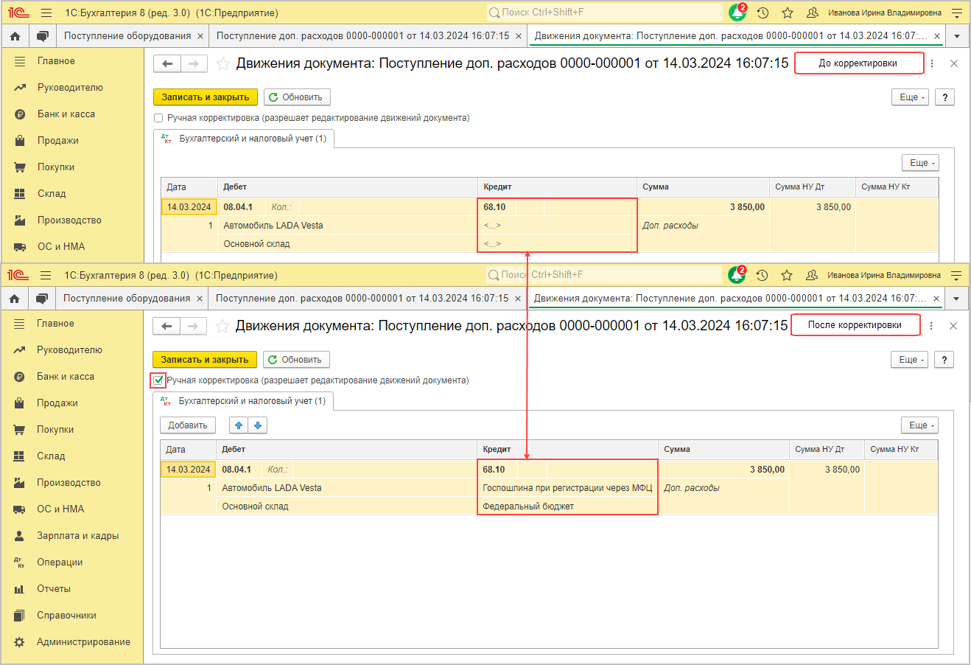The height and width of the screenshot is (665, 971).
Task: Click Записать и закрыть in upper window
Action: click(206, 97)
